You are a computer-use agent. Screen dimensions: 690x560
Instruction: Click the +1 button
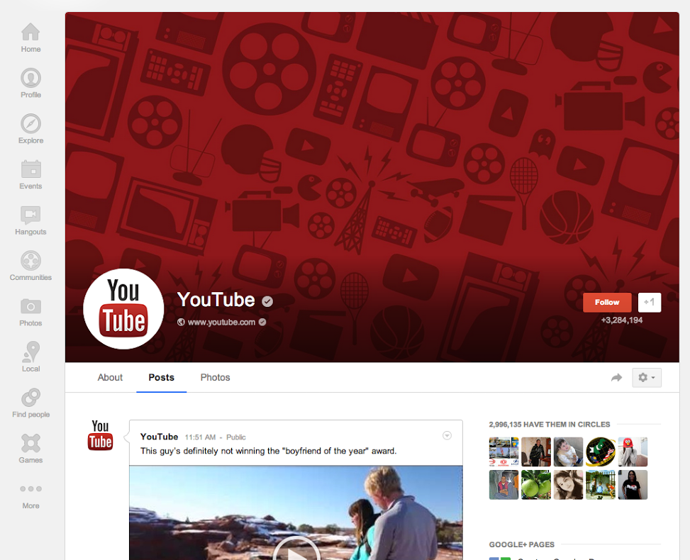(x=649, y=302)
